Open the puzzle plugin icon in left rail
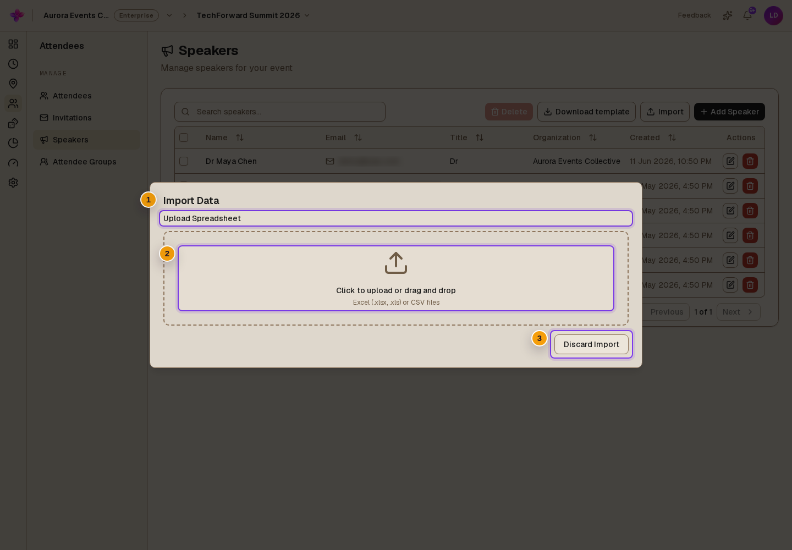 tap(13, 123)
